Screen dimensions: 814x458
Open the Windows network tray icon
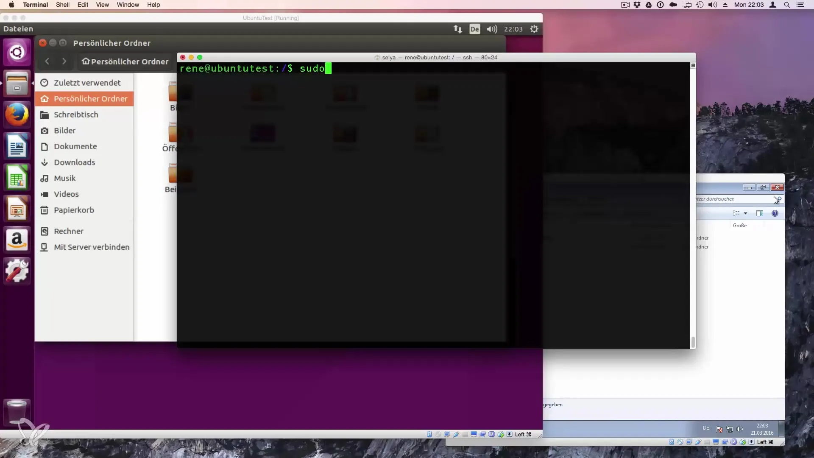click(x=730, y=429)
